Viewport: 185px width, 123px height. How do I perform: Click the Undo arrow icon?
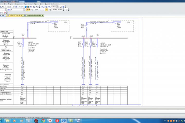[x=20, y=7]
